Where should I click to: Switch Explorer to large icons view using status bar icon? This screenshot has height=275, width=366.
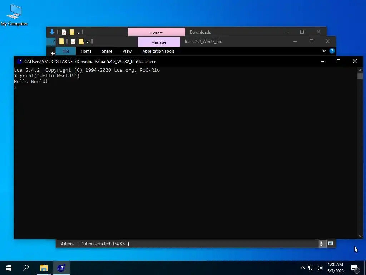[x=331, y=243]
